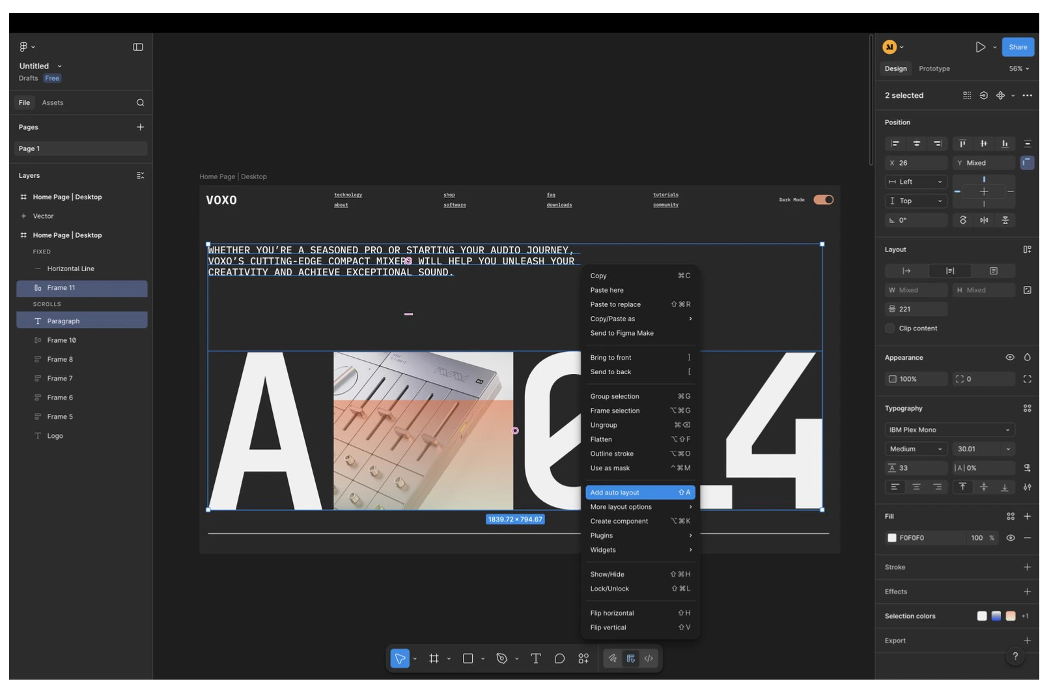This screenshot has width=1051, height=692.
Task: Choose Bring to front menu item
Action: tap(641, 358)
